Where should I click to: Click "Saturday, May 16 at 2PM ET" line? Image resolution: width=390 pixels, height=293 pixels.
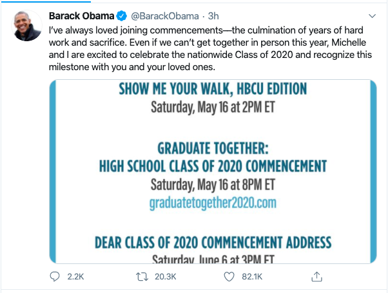(213, 106)
